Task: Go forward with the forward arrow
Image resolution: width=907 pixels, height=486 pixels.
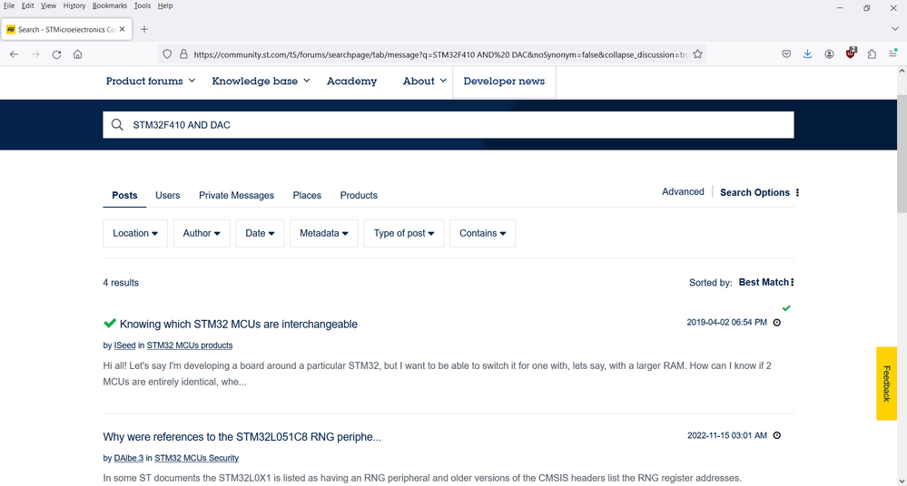Action: coord(35,54)
